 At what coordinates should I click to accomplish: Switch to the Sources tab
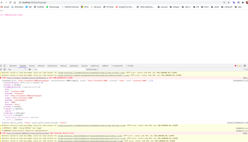[x=32, y=66]
